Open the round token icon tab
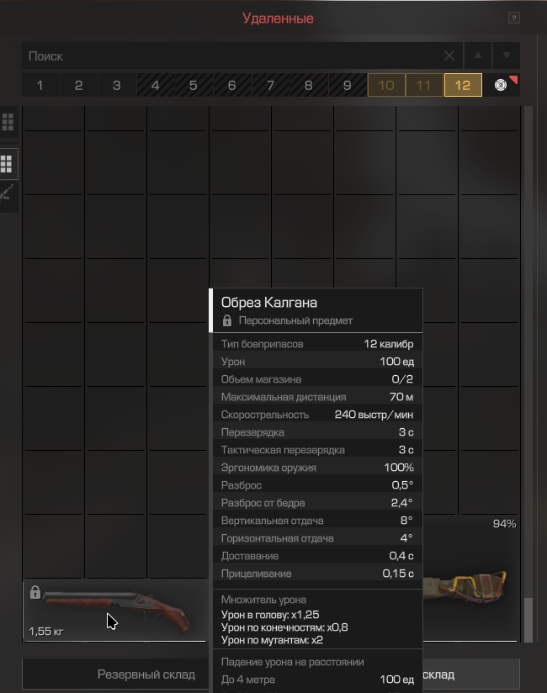This screenshot has width=547, height=693. tap(502, 85)
